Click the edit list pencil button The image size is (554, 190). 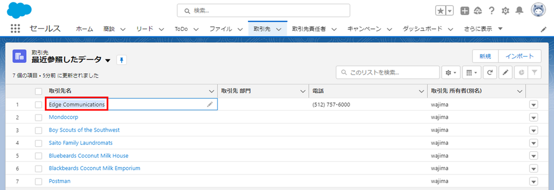pyautogui.click(x=506, y=73)
